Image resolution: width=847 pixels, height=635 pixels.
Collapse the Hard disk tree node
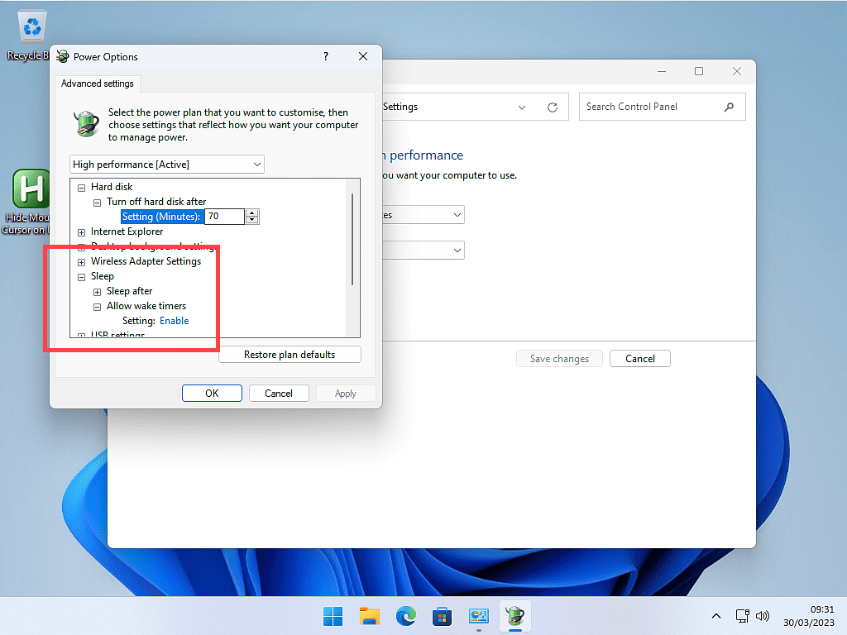82,188
